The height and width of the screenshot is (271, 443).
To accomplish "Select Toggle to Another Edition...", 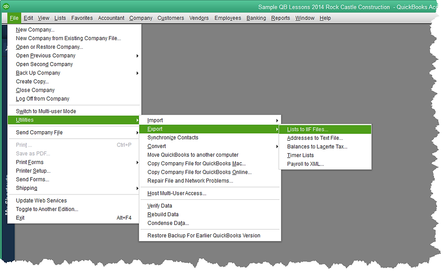I will tap(74, 209).
